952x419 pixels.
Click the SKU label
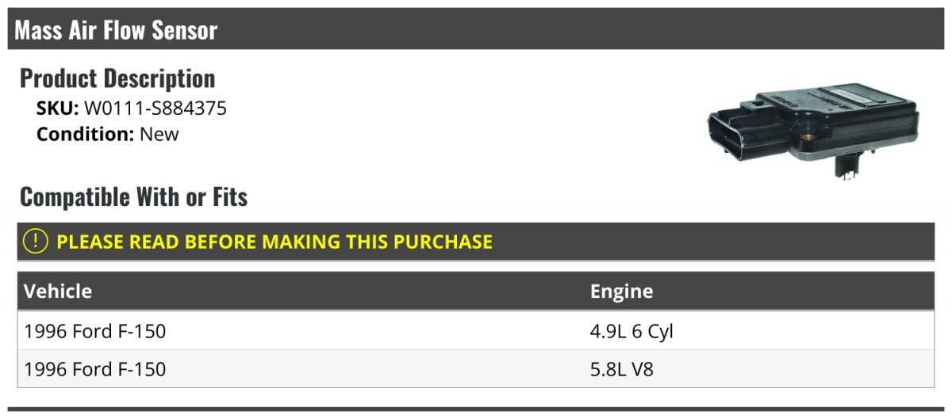[57, 109]
